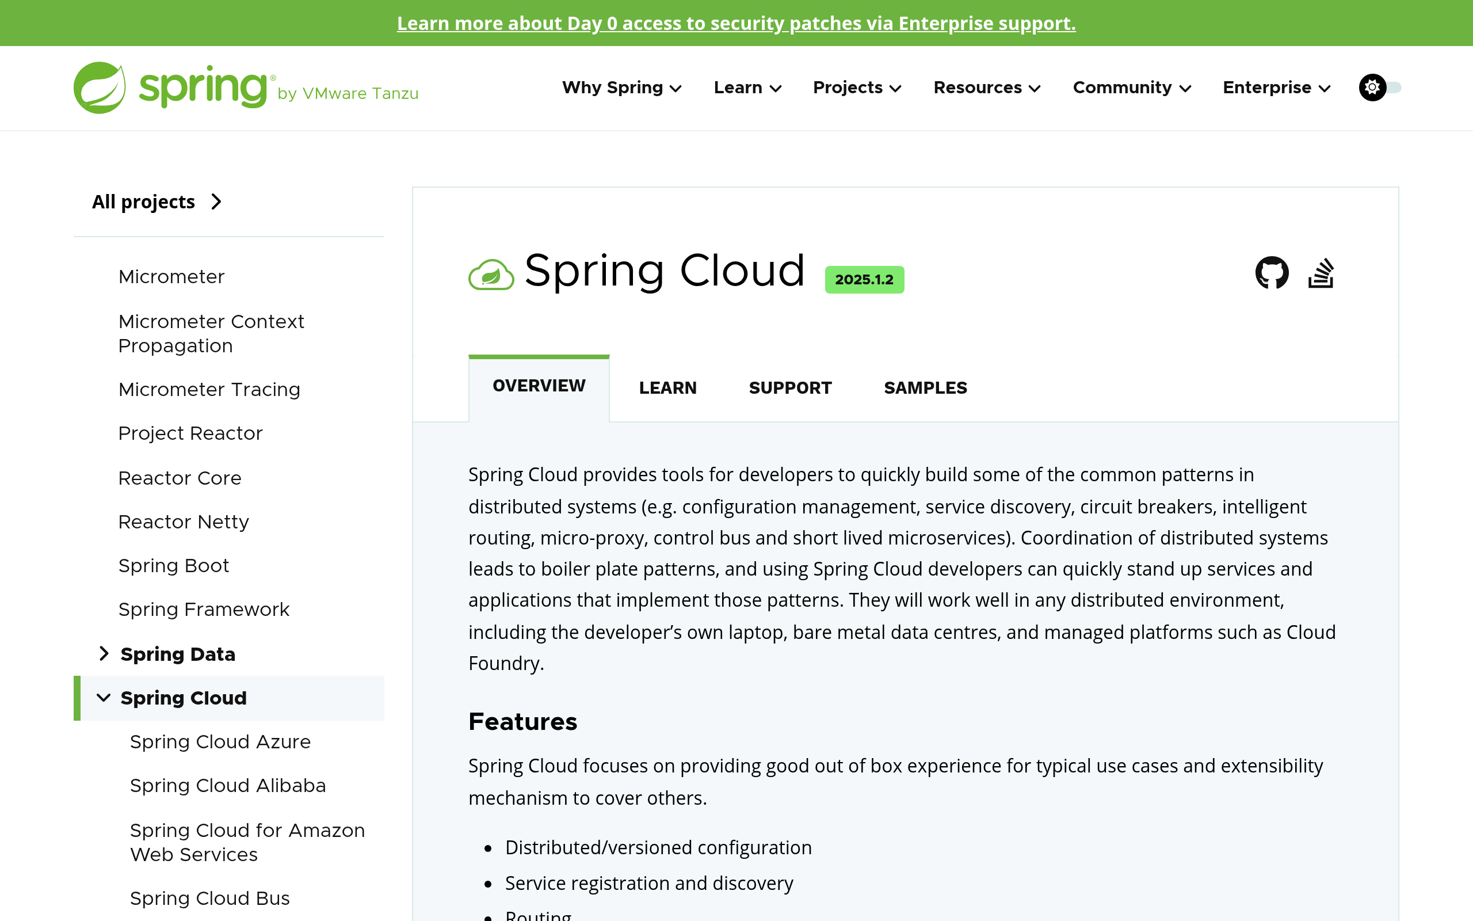The image size is (1473, 921).
Task: Open the Enterprise dropdown menu
Action: point(1276,87)
